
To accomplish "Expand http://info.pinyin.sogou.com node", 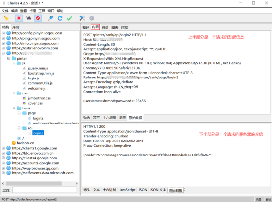I will [x=3, y=43].
